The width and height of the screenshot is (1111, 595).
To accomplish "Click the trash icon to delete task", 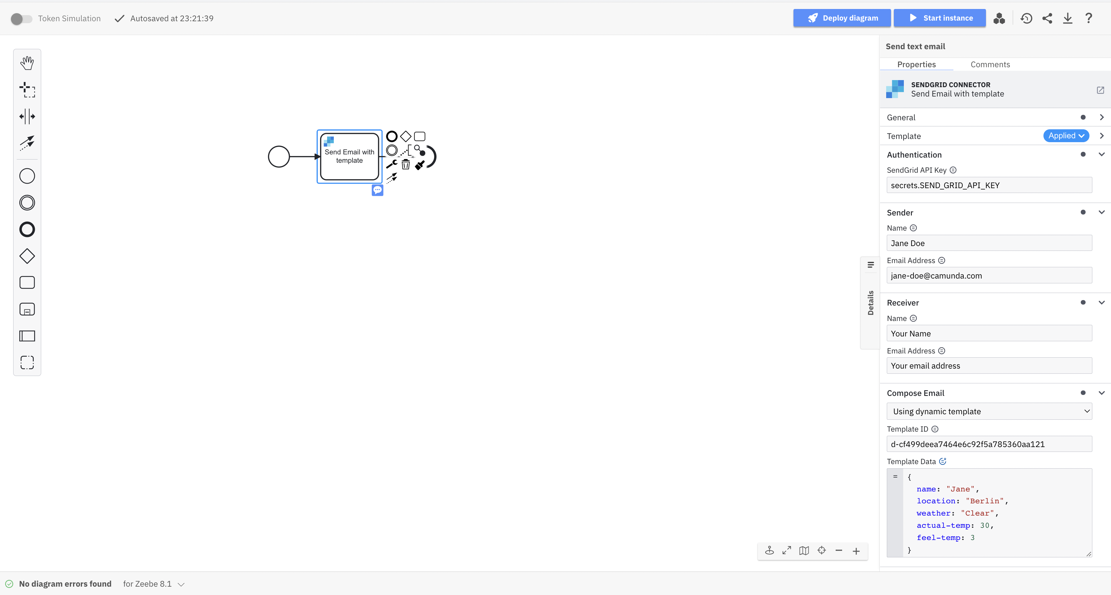I will 405,164.
